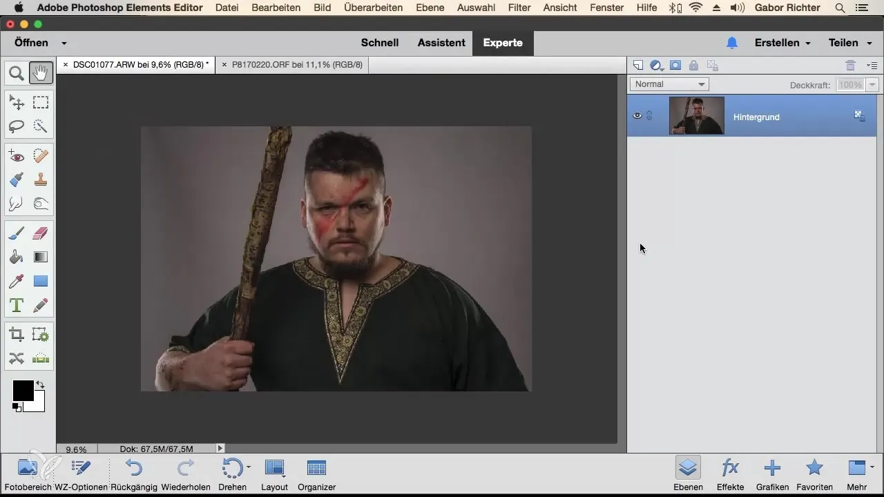Image resolution: width=884 pixels, height=497 pixels.
Task: Select the Rectangle shape tool
Action: (41, 281)
